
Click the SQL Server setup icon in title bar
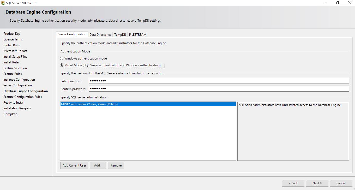(3, 3)
